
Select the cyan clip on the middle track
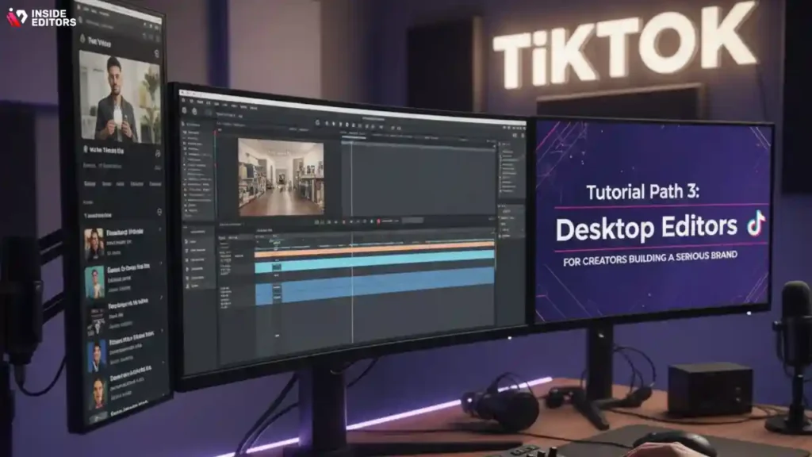coord(374,262)
